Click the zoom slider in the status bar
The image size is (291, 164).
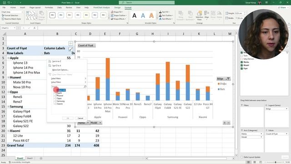point(276,162)
